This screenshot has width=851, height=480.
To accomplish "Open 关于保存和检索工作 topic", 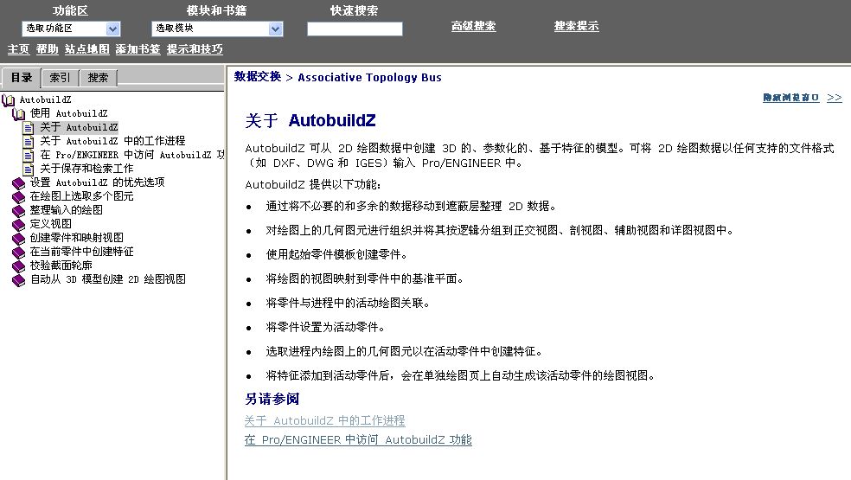I will click(x=86, y=169).
